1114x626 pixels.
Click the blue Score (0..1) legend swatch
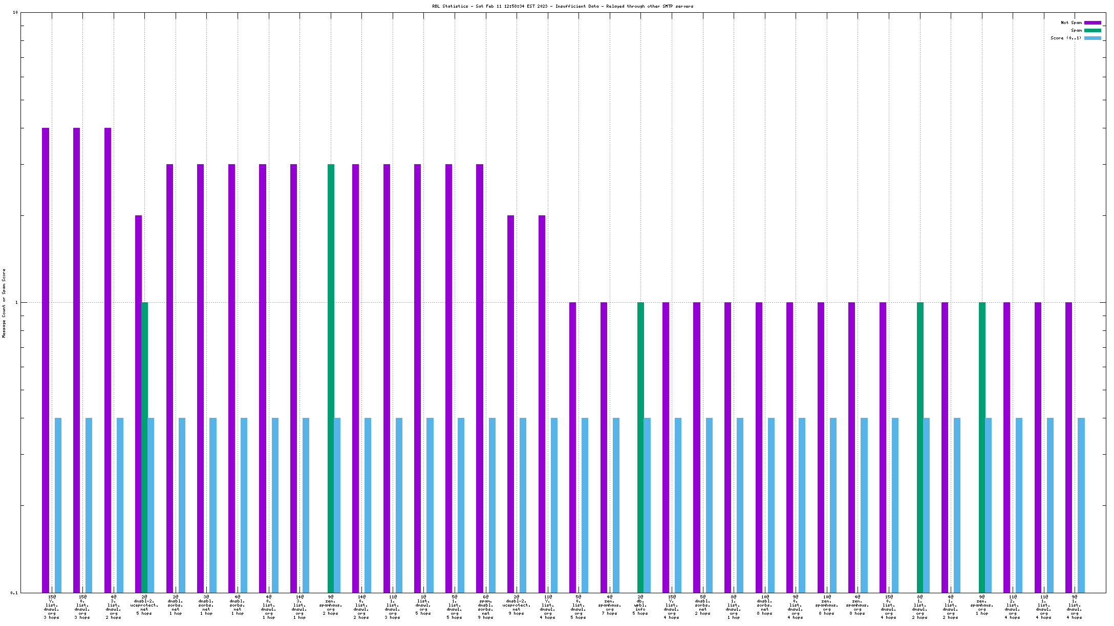tap(1092, 38)
